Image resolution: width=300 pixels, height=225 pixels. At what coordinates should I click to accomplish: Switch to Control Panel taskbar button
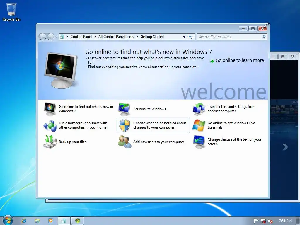(64, 221)
